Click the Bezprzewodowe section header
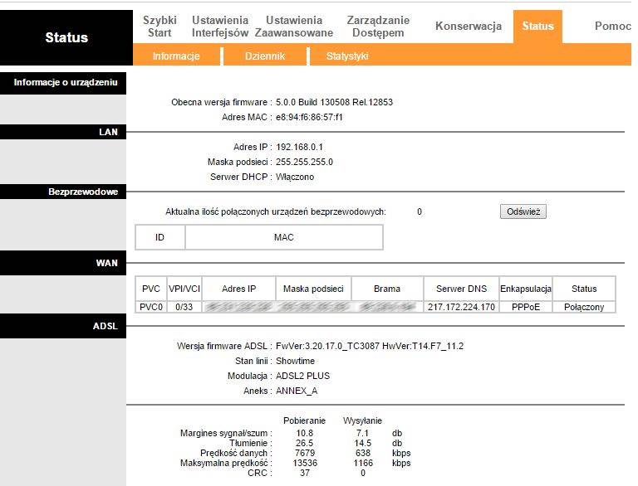This screenshot has width=638, height=486. [x=83, y=192]
